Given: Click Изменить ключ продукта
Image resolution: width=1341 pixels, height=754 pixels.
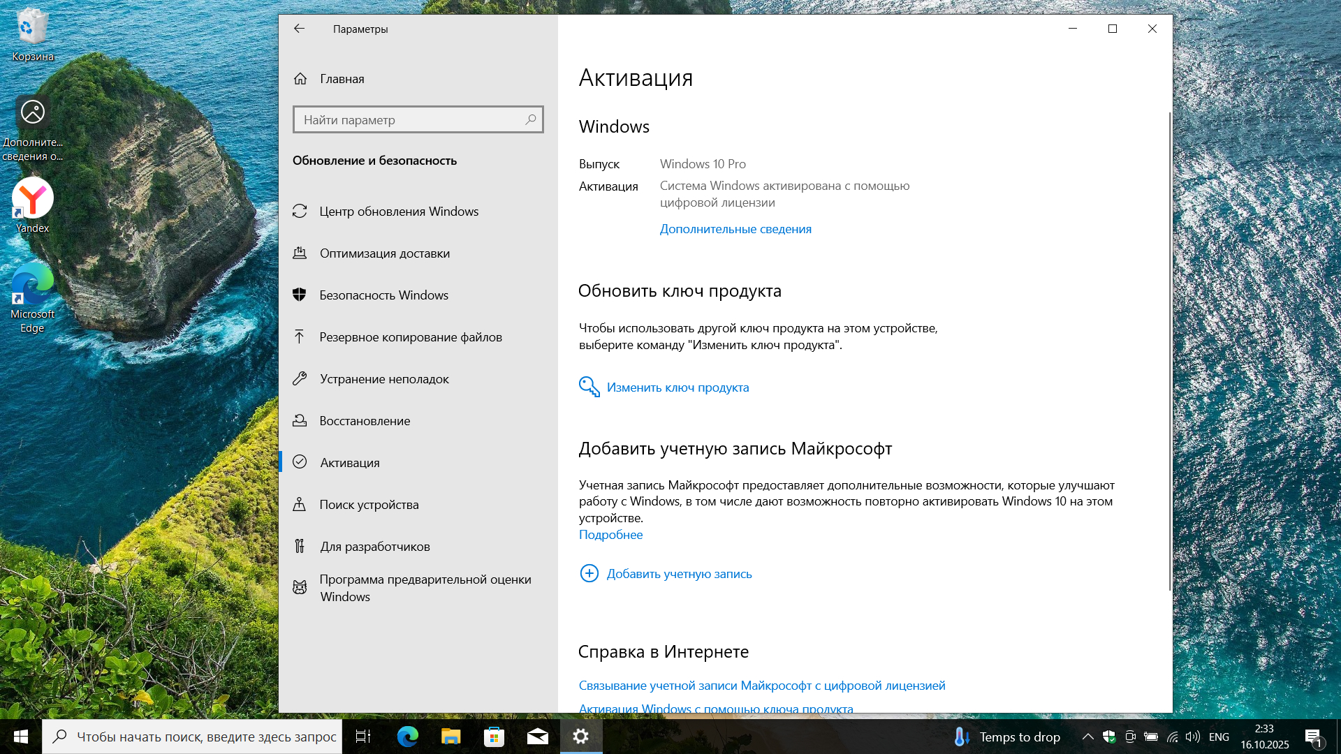Looking at the screenshot, I should 677,387.
